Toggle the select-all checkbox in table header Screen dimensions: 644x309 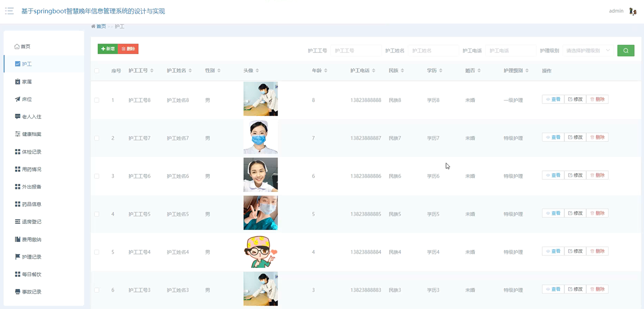[x=97, y=71]
